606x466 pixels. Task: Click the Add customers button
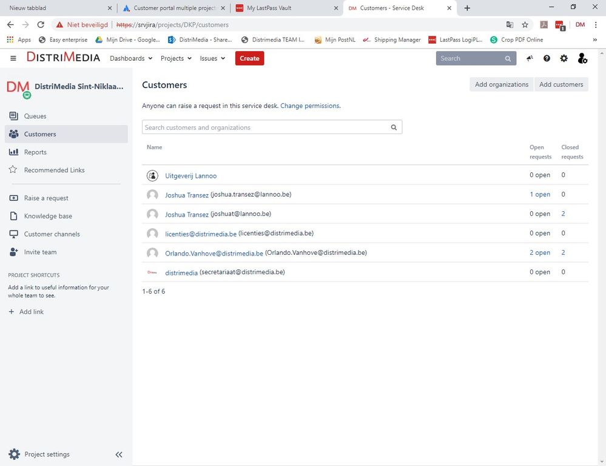pos(561,84)
